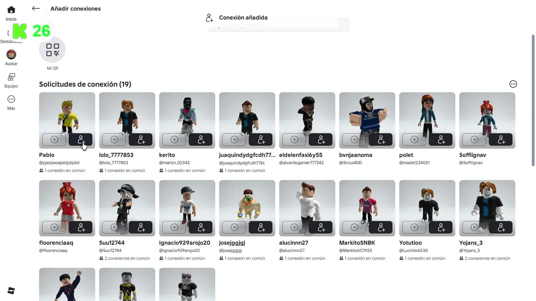Accept Soffiignav's connection request

click(500, 139)
